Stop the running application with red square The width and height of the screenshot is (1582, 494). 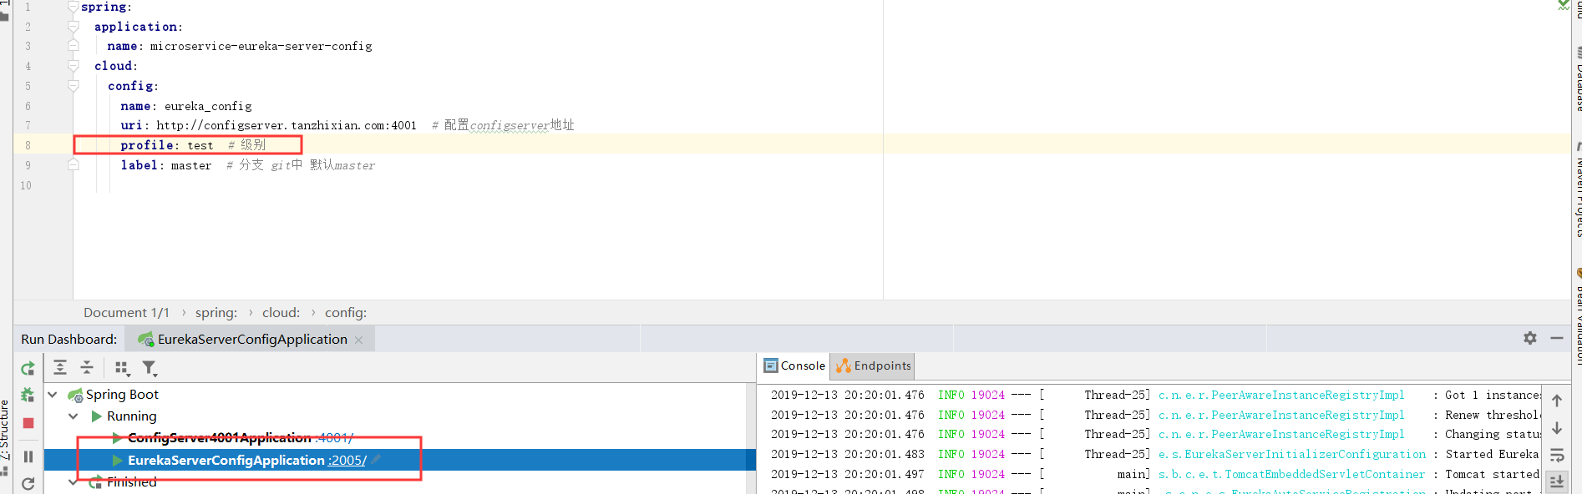pos(28,423)
